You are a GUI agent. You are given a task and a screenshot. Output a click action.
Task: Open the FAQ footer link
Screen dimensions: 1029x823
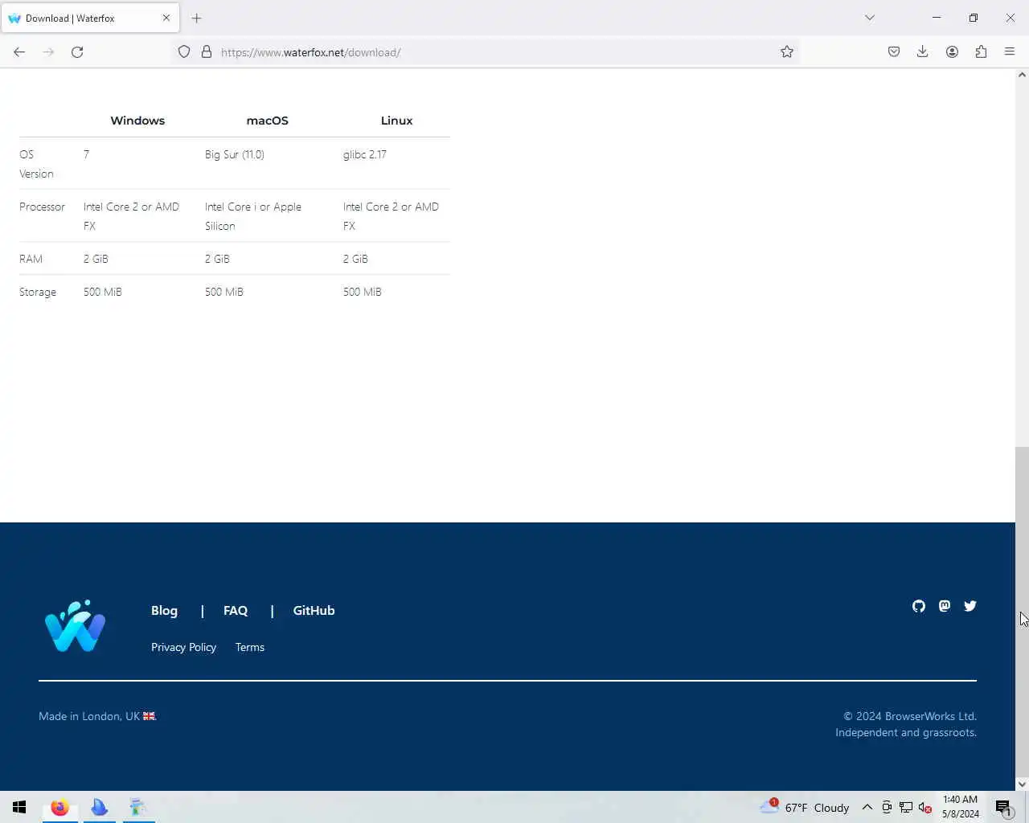pyautogui.click(x=236, y=611)
